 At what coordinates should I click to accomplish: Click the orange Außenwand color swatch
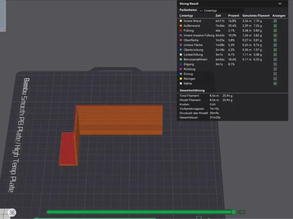(x=181, y=26)
